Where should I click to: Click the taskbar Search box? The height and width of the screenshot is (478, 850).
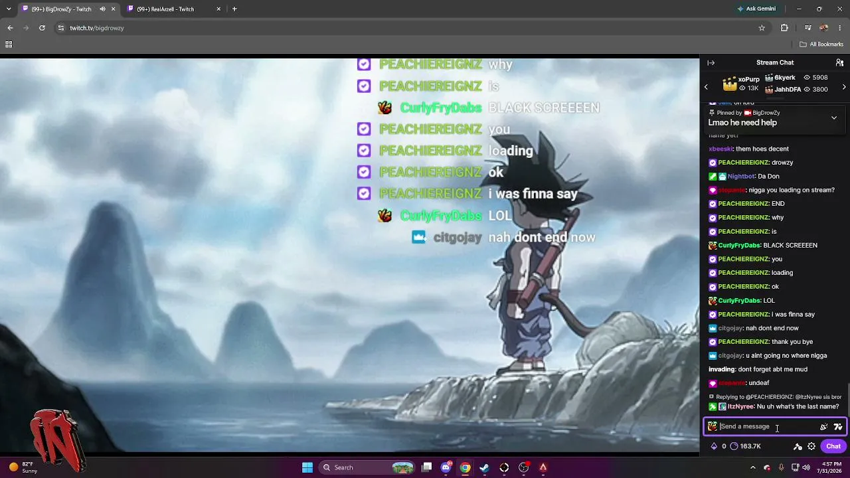point(367,467)
